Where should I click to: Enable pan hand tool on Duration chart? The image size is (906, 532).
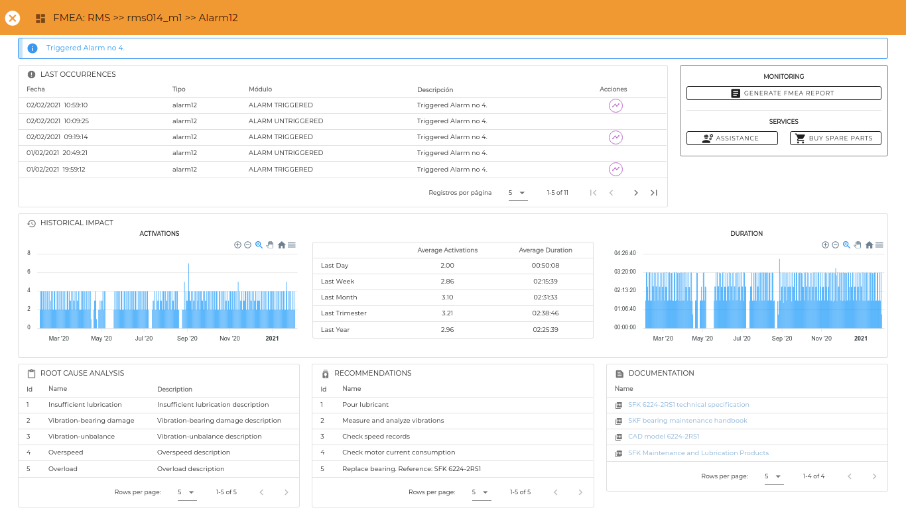pyautogui.click(x=858, y=244)
